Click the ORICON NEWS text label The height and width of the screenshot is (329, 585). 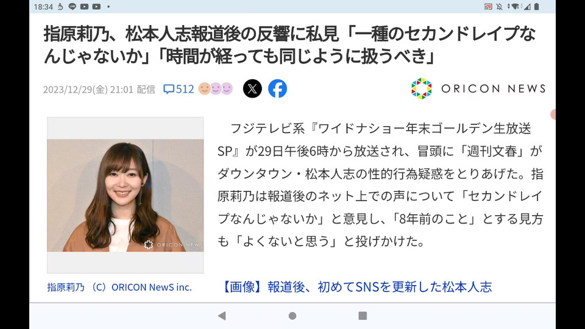tap(493, 89)
